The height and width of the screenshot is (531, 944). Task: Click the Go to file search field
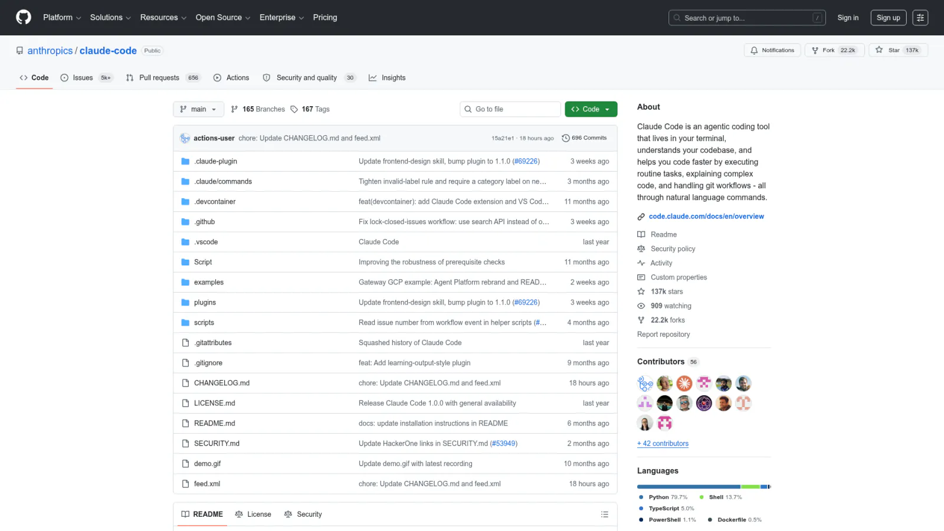point(510,109)
